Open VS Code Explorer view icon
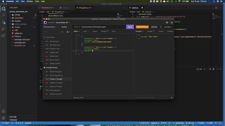The image size is (225, 126). [4, 9]
